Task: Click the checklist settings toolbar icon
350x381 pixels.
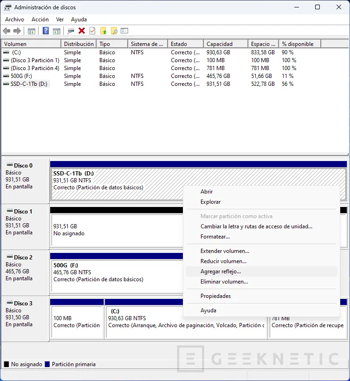Action: [x=124, y=31]
